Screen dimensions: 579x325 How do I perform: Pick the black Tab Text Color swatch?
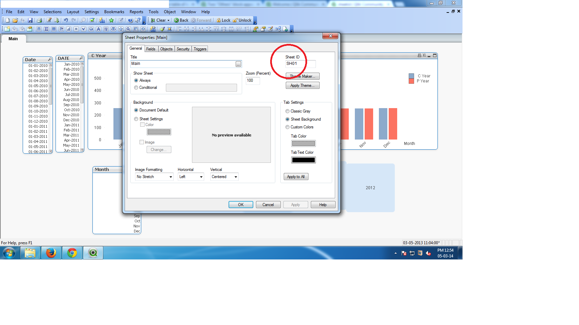tap(304, 160)
